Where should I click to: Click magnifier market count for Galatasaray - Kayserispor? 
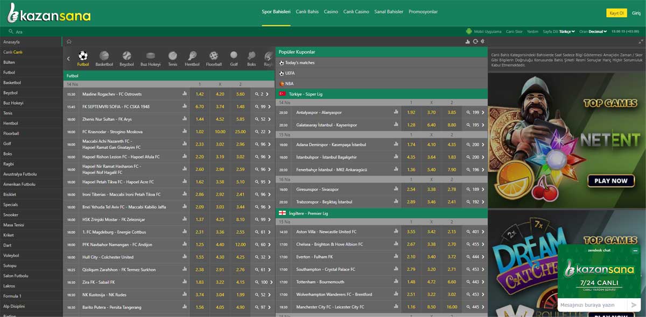pos(473,125)
